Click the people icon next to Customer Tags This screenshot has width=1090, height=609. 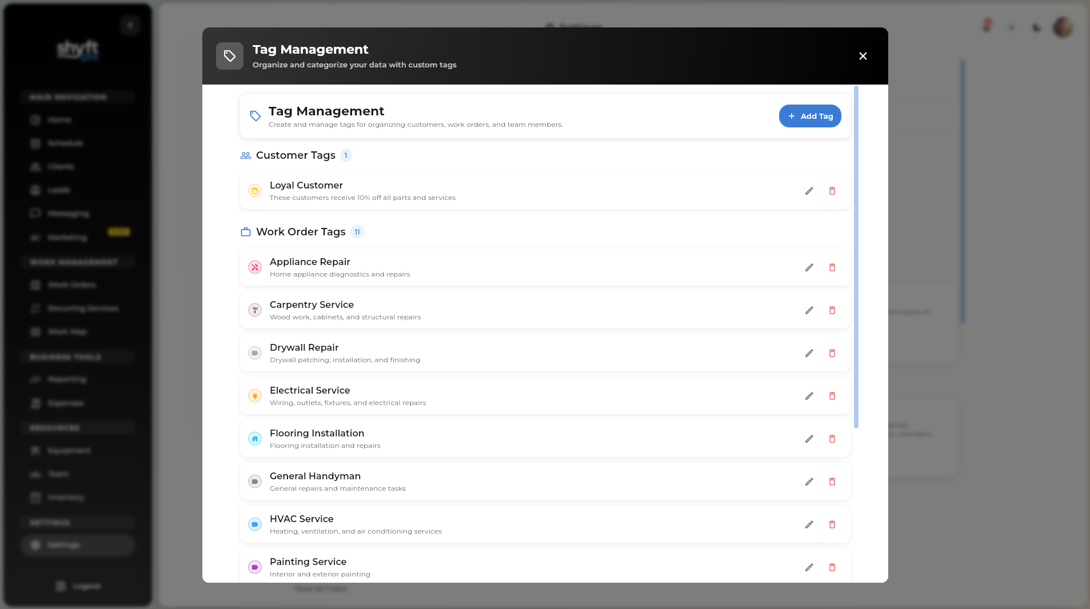coord(245,155)
